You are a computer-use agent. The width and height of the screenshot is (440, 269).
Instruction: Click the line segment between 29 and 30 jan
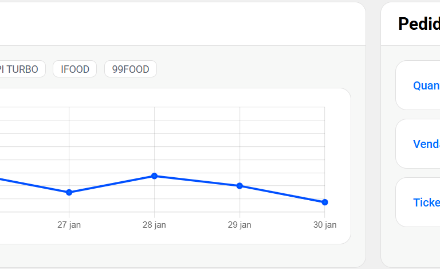282,194
